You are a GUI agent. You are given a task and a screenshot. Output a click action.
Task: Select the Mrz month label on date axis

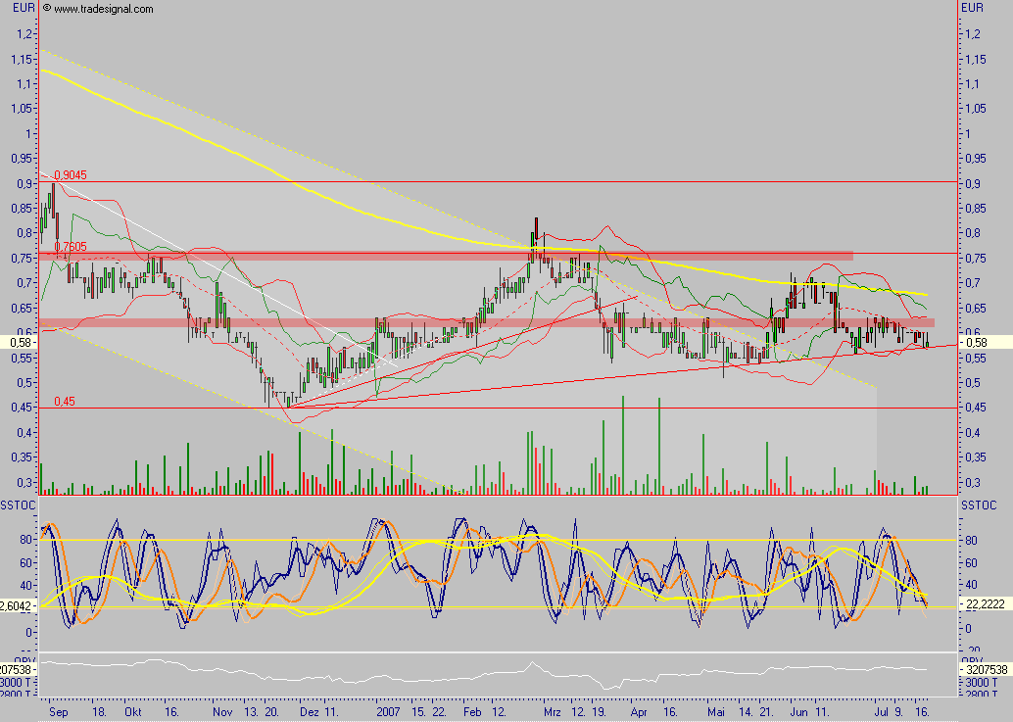pos(553,711)
